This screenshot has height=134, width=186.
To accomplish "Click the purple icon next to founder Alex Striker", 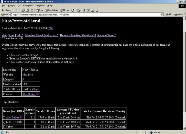I will 37,94.
